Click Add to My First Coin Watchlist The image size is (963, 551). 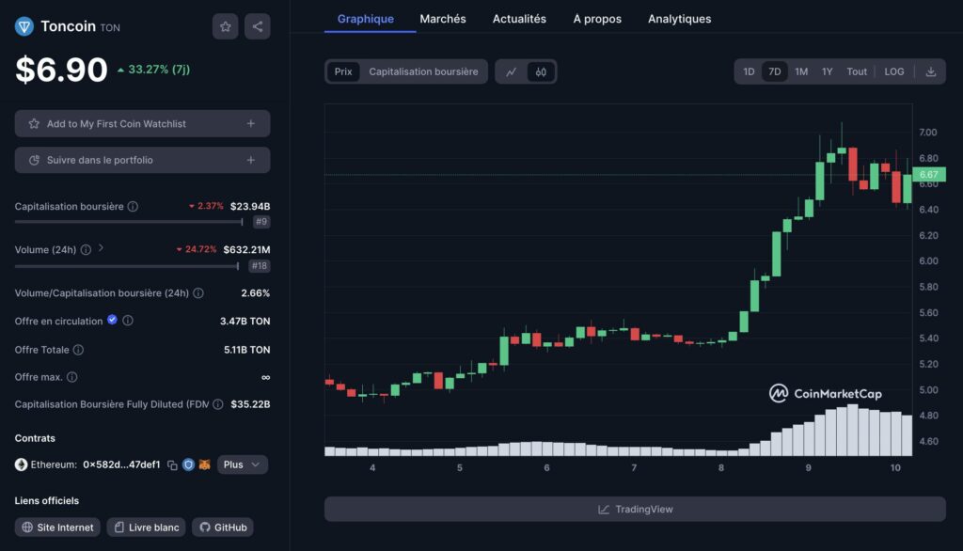click(142, 123)
